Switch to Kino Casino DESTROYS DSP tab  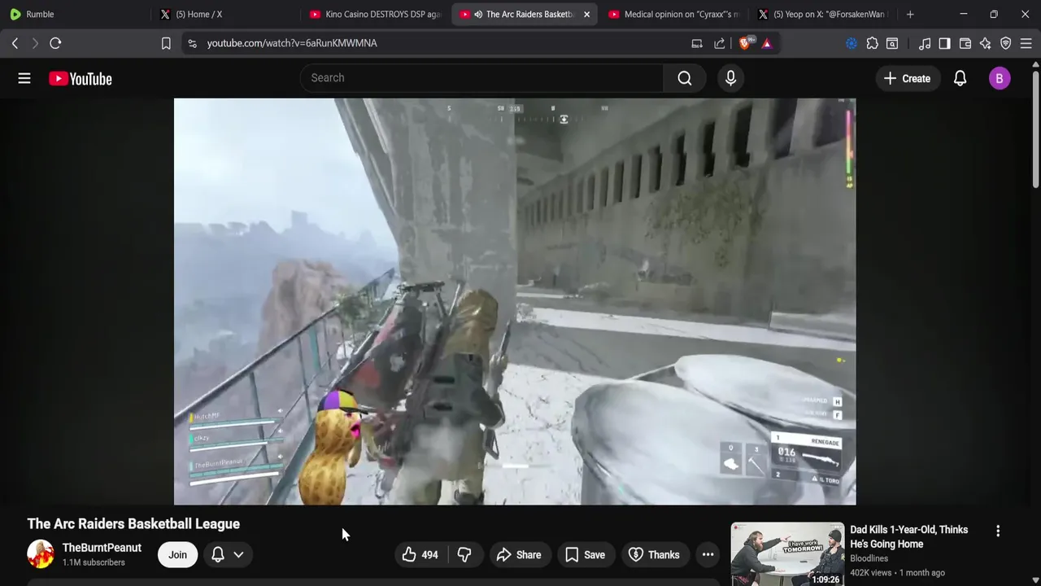click(x=376, y=15)
